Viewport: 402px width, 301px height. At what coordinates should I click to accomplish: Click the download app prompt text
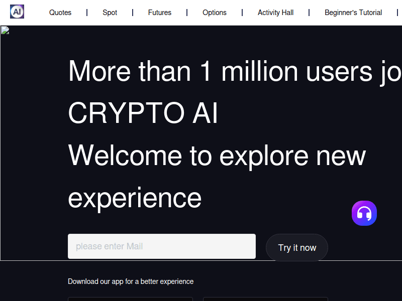pyautogui.click(x=131, y=281)
